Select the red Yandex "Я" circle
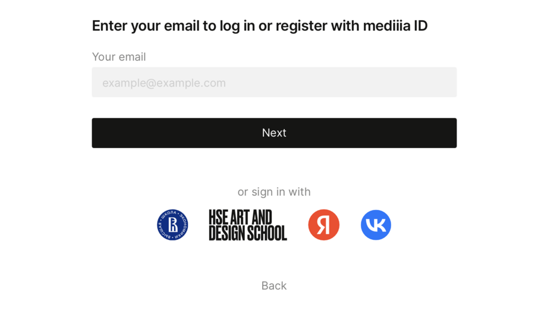The height and width of the screenshot is (313, 535). tap(323, 225)
